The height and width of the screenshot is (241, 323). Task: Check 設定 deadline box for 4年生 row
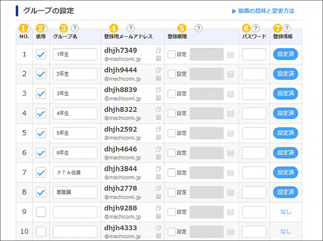pyautogui.click(x=172, y=113)
